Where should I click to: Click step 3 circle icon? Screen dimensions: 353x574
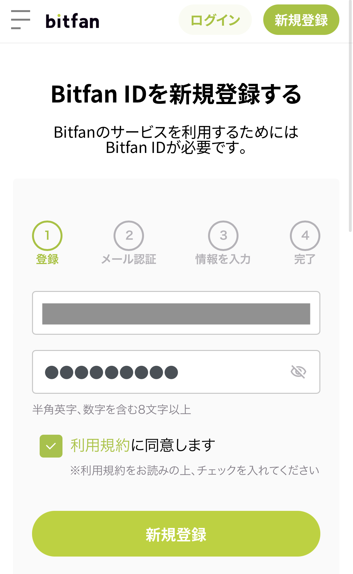223,235
